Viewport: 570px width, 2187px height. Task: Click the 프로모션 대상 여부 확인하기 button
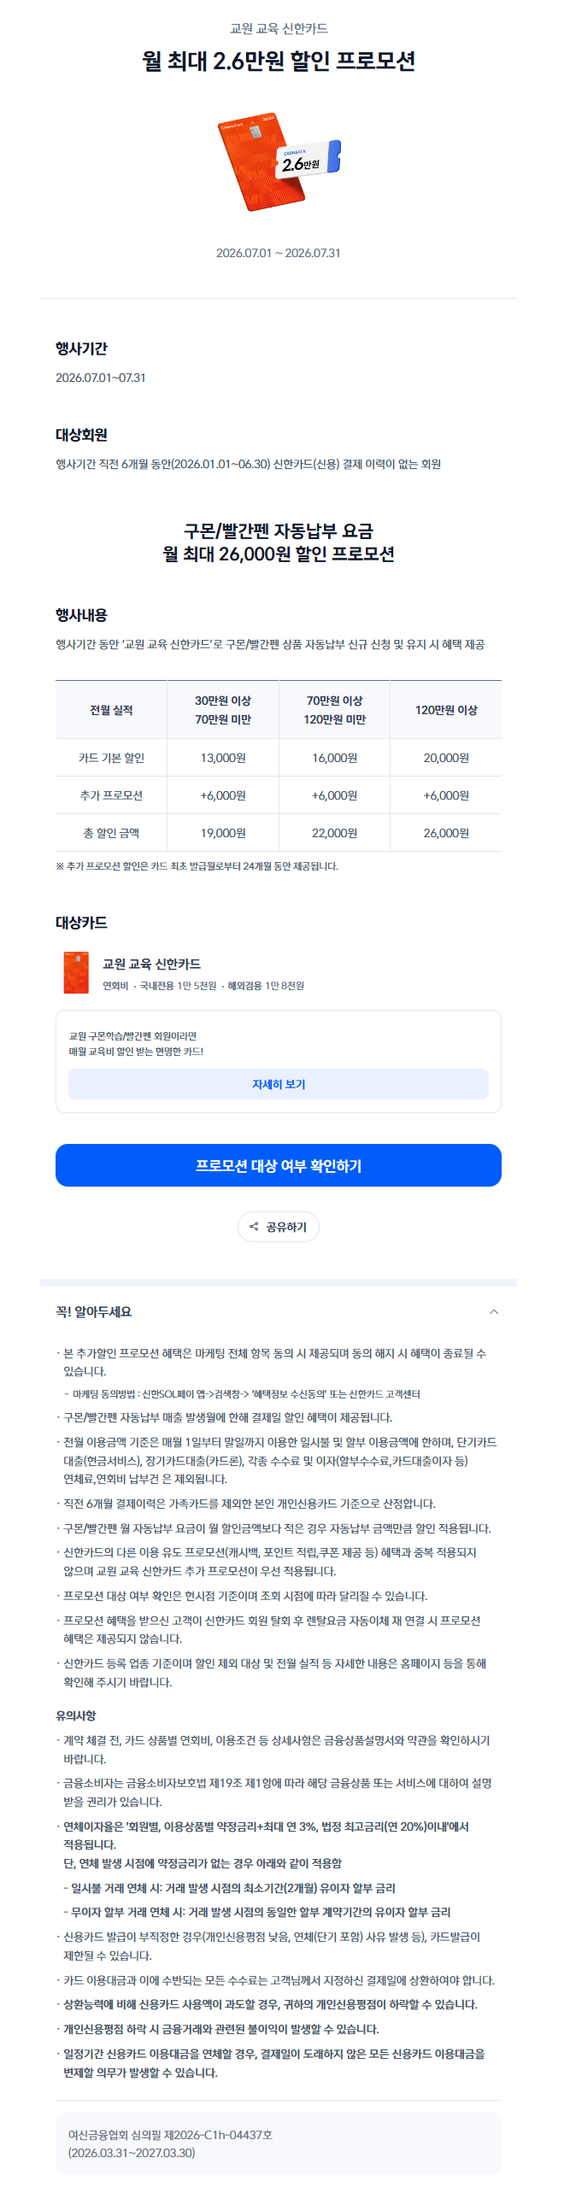[279, 1165]
